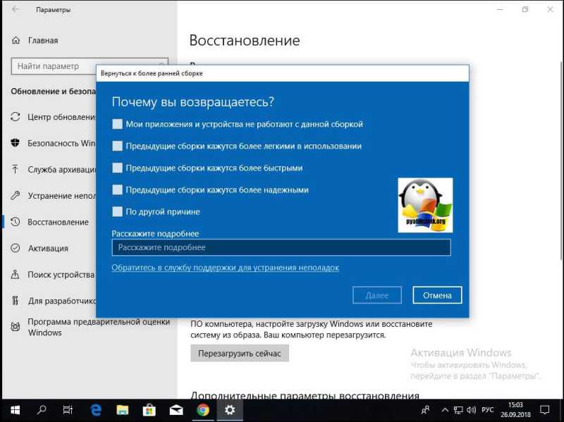
Task: Tick 'Предыдущие сборки кажутся более надежными' checkbox
Action: [117, 190]
